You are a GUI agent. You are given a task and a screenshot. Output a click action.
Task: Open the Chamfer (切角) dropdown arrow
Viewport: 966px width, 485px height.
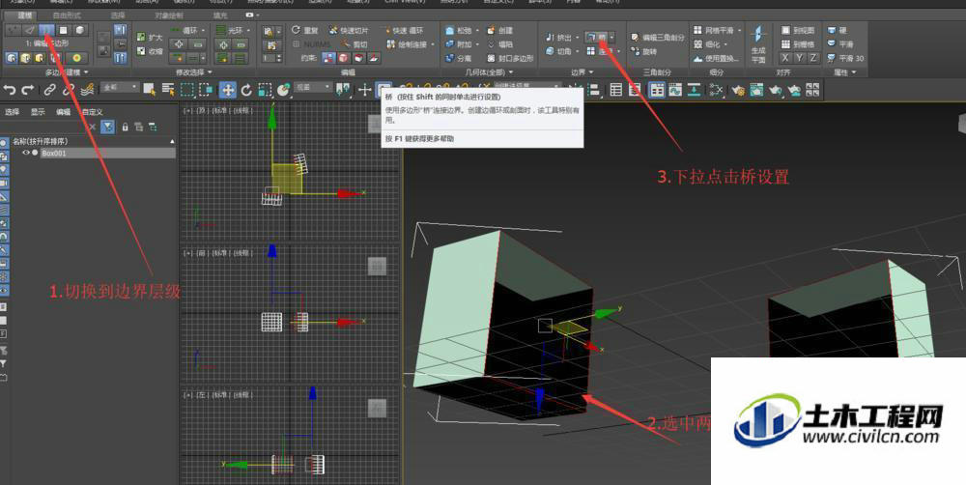click(x=578, y=51)
